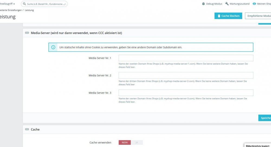
Task: Click the link icon beside Media-Server heading
Action: coord(27,33)
